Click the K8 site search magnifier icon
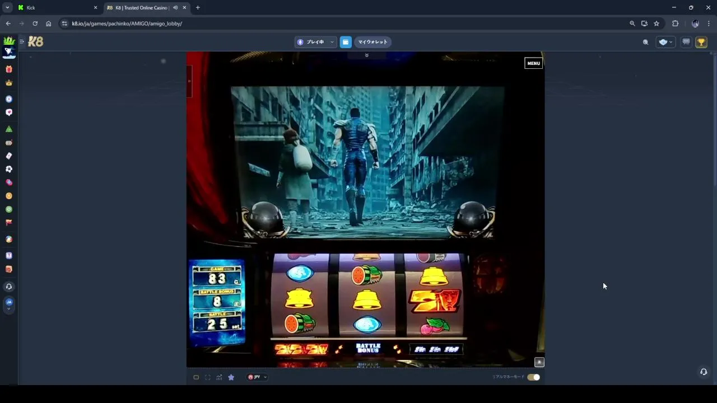 [x=645, y=42]
